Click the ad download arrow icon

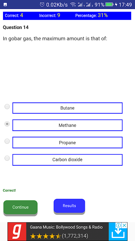pos(118,234)
